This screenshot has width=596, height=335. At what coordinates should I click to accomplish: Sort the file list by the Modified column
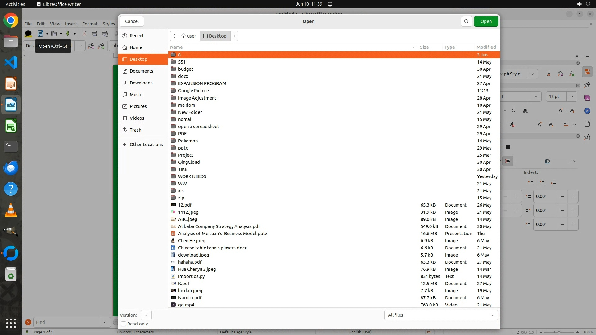pos(486,47)
